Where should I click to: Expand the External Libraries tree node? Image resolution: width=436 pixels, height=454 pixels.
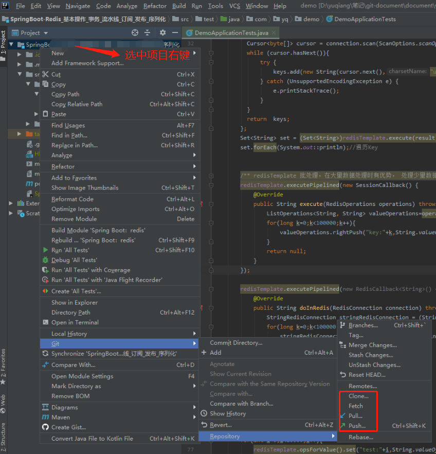coord(11,203)
